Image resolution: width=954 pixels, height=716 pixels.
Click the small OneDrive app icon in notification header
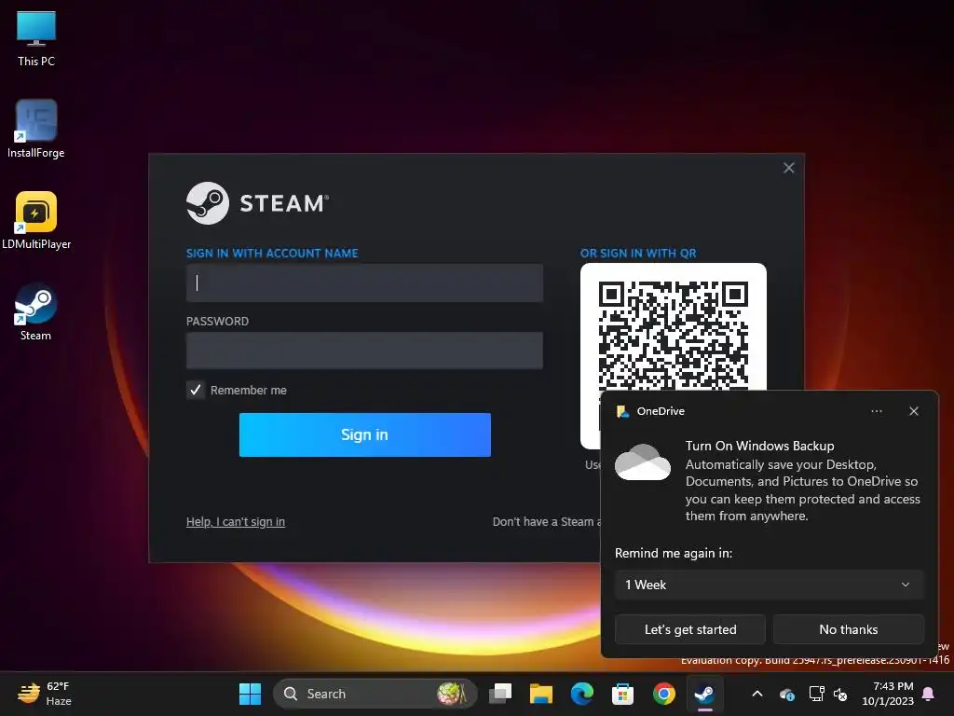pos(622,411)
